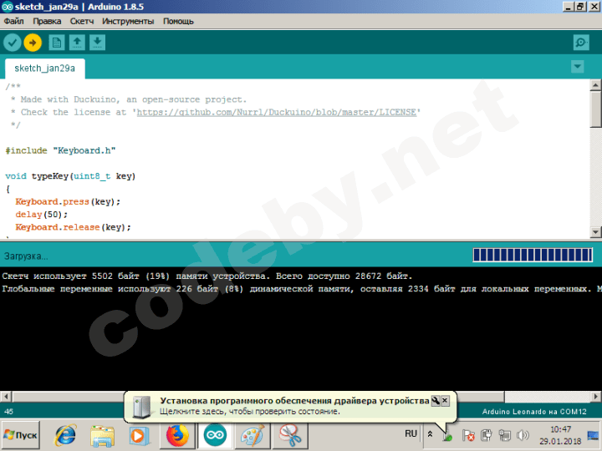Open Snipping Tool scissors on taskbar

[289, 436]
